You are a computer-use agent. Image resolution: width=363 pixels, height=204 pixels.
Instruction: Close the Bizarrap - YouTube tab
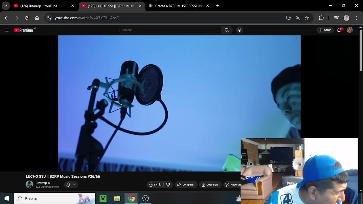[x=73, y=6]
